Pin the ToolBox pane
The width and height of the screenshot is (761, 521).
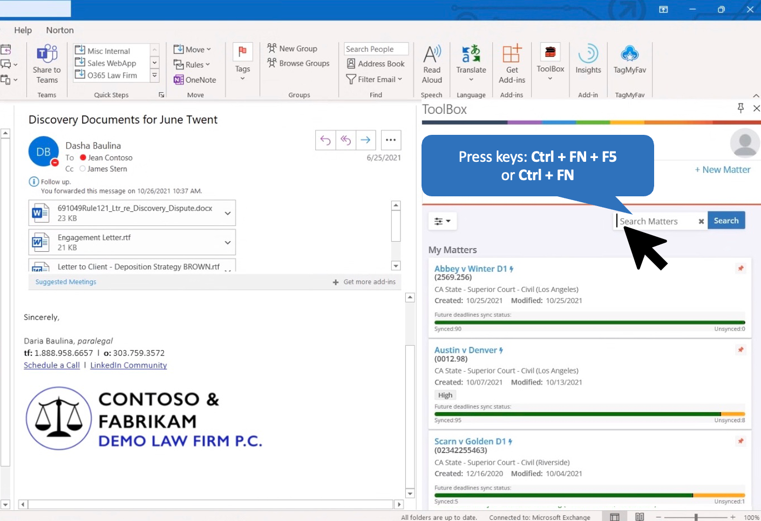pyautogui.click(x=740, y=108)
